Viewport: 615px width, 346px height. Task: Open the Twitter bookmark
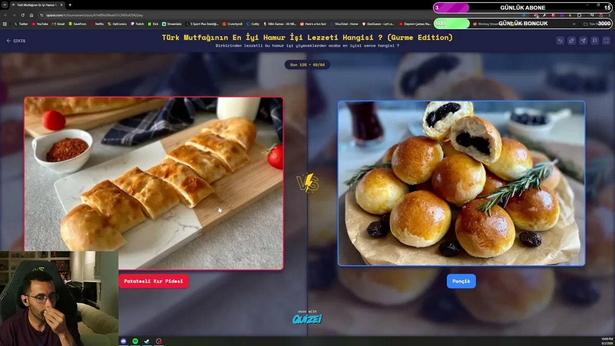pos(21,24)
